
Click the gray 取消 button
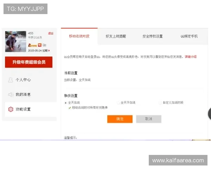[x=149, y=119]
